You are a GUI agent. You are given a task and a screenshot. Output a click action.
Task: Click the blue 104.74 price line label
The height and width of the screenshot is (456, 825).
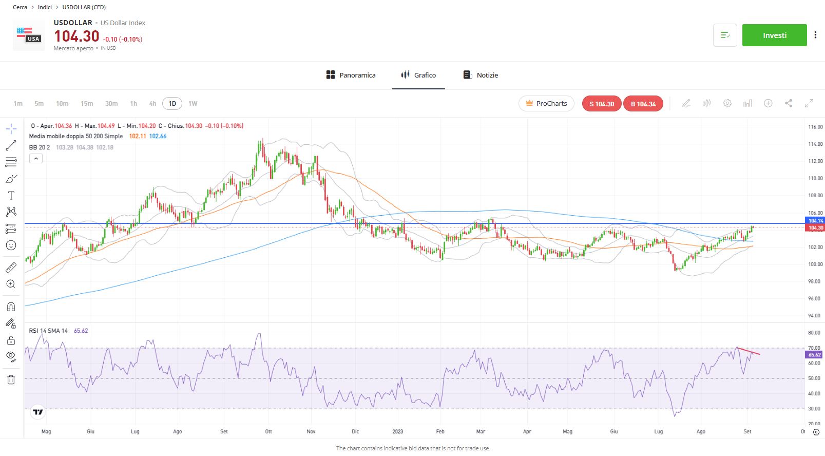tap(815, 221)
